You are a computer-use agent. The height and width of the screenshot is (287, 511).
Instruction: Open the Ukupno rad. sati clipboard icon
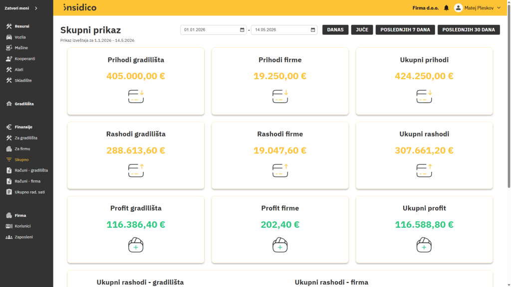pyautogui.click(x=9, y=192)
